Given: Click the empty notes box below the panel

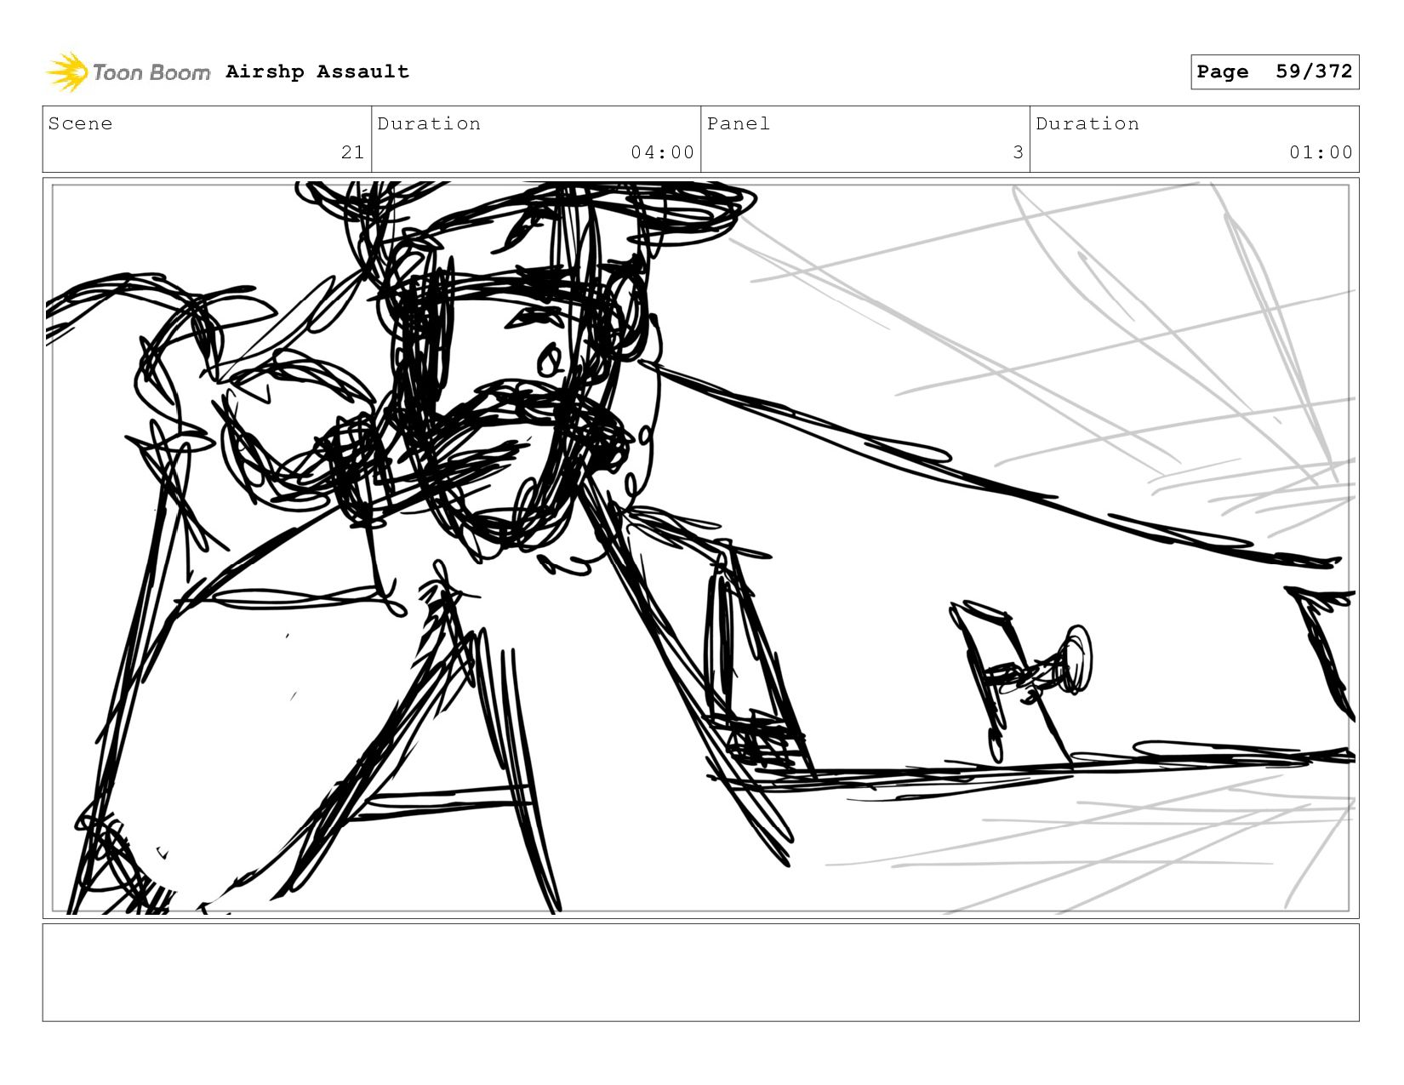Looking at the screenshot, I should [x=700, y=973].
